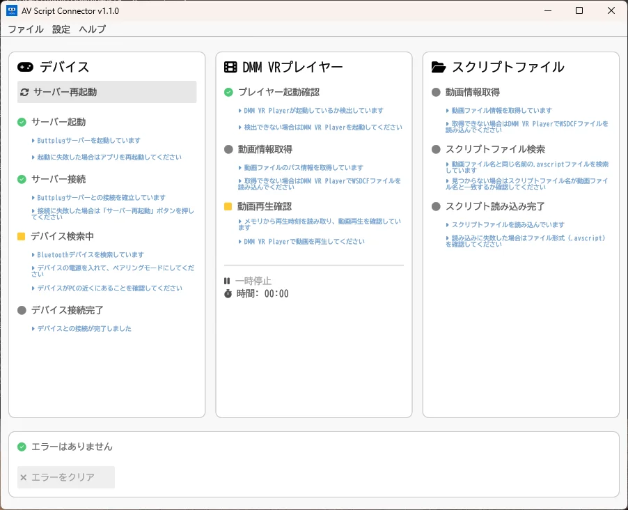Open the 設定 menu
This screenshot has height=510, width=628.
[x=61, y=29]
